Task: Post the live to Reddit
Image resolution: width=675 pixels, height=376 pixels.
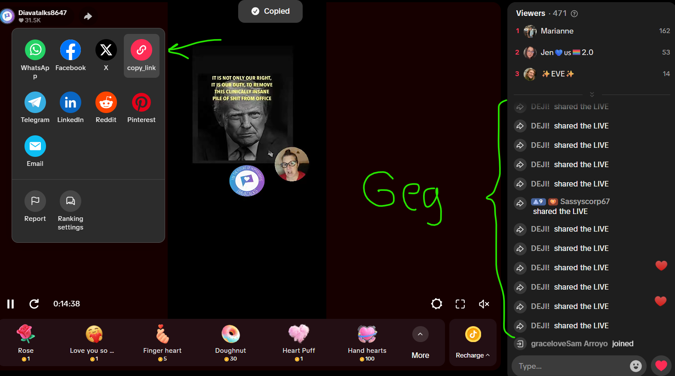Action: click(x=106, y=102)
